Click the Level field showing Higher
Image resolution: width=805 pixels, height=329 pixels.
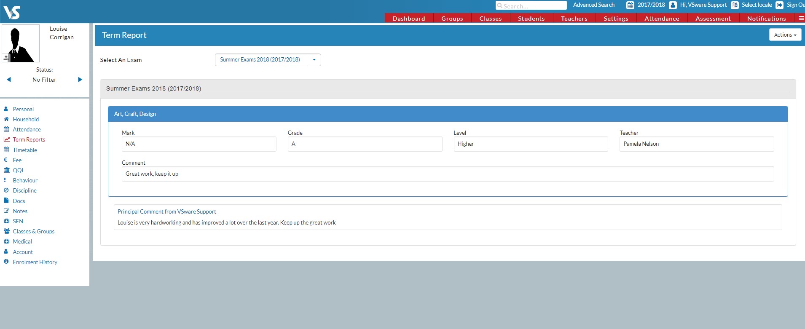point(531,144)
